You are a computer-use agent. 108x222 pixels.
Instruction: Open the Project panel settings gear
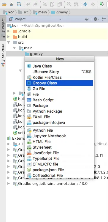pos(96,19)
